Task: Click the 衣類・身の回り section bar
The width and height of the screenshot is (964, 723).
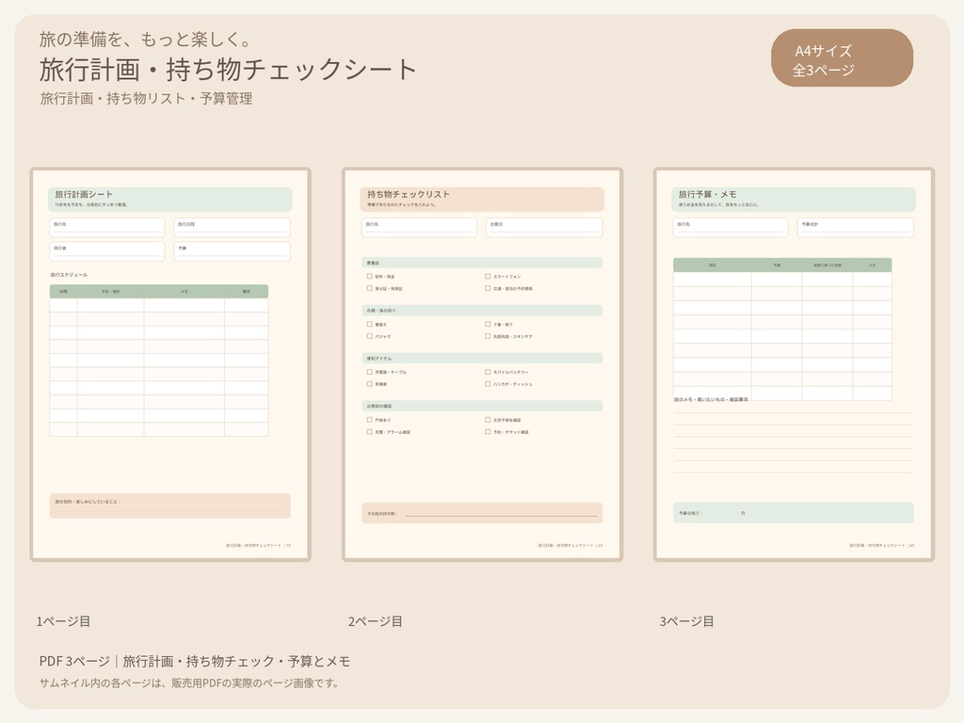Action: pyautogui.click(x=482, y=311)
